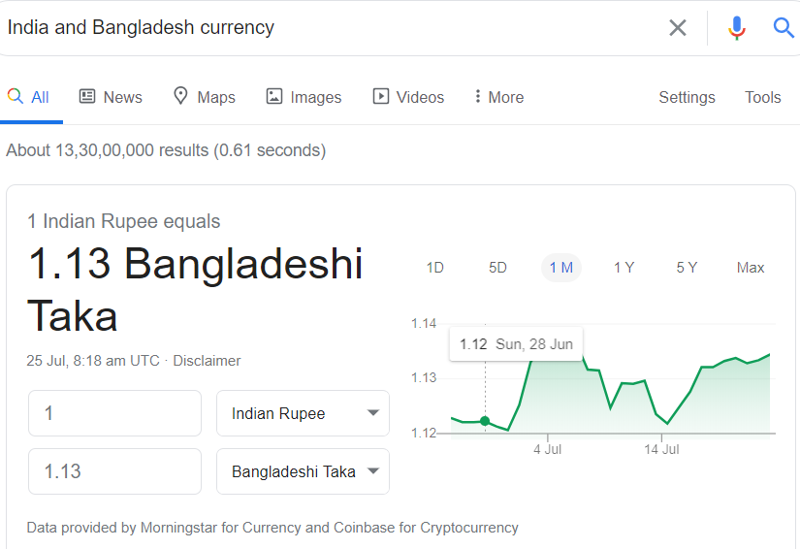This screenshot has height=549, width=800.
Task: Expand the Indian Rupee currency dropdown
Action: [x=304, y=413]
